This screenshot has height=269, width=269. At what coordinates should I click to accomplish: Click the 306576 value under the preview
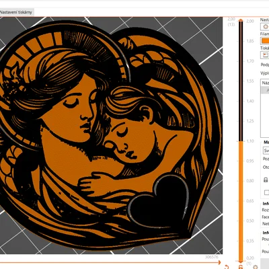point(211,257)
